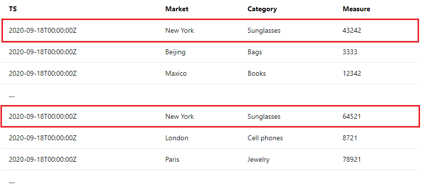
Task: Click the Beijing market cell
Action: [175, 52]
